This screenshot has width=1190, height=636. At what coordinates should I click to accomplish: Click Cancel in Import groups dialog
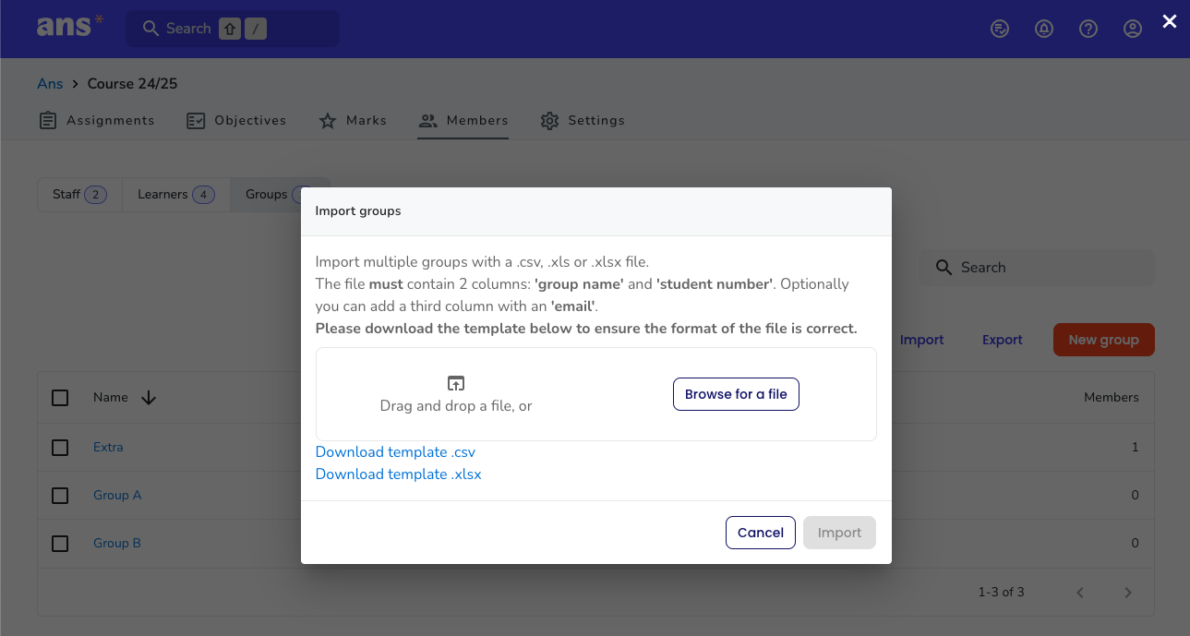[761, 533]
